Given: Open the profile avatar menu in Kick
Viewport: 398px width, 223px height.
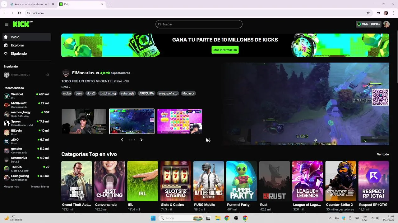Looking at the screenshot, I should point(386,24).
